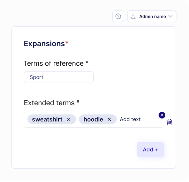Remove the hoodie tag with its X

(109, 119)
